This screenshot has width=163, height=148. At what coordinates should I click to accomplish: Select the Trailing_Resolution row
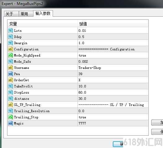(x=78, y=111)
